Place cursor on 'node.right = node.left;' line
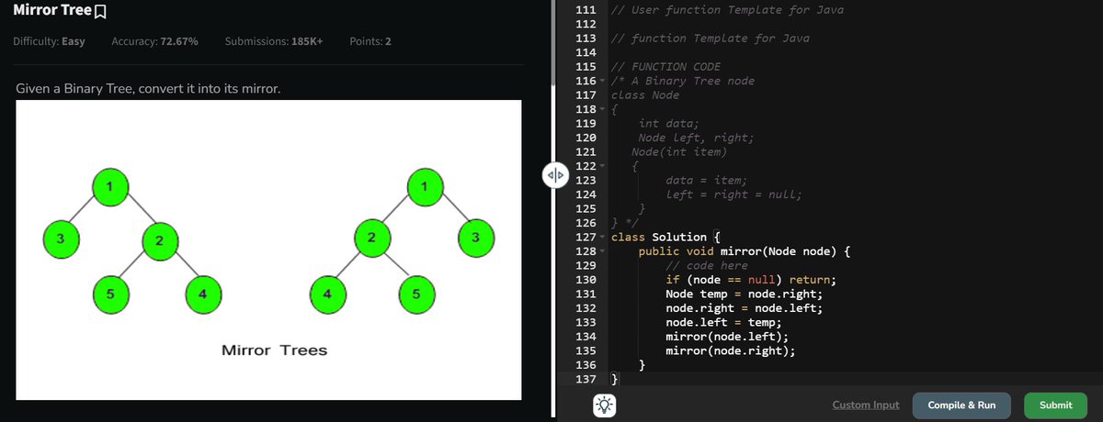The image size is (1103, 422). pos(744,308)
